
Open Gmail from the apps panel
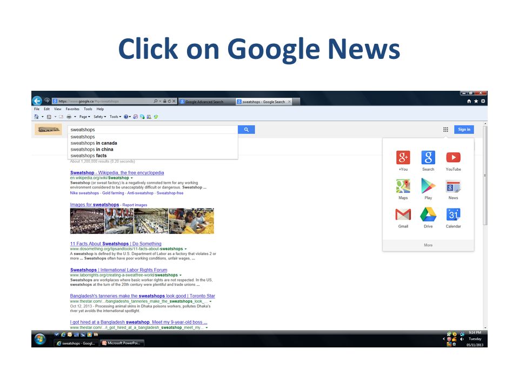[x=403, y=217]
